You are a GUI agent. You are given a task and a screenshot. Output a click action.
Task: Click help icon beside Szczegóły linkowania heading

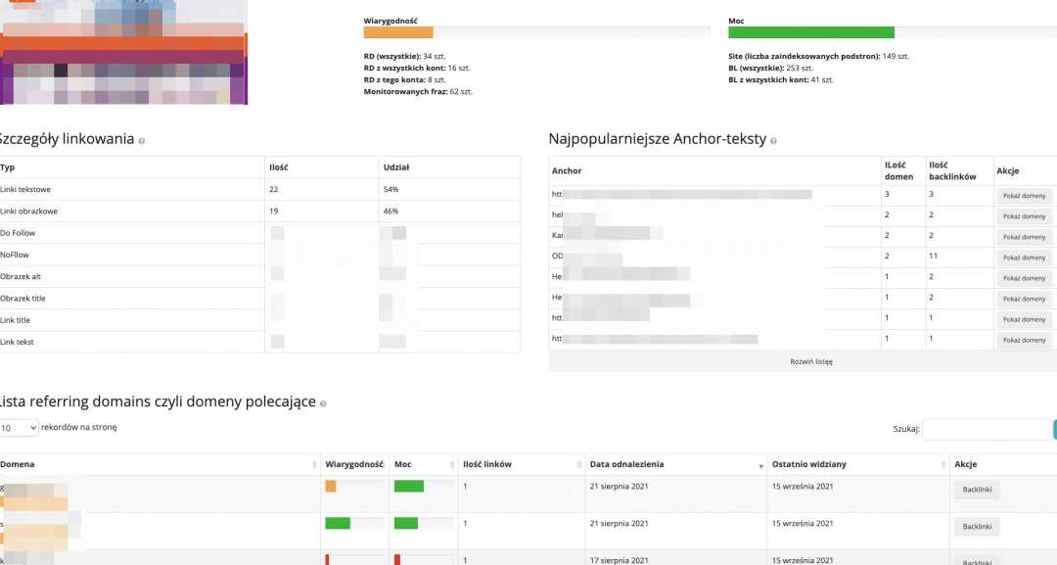click(x=142, y=141)
